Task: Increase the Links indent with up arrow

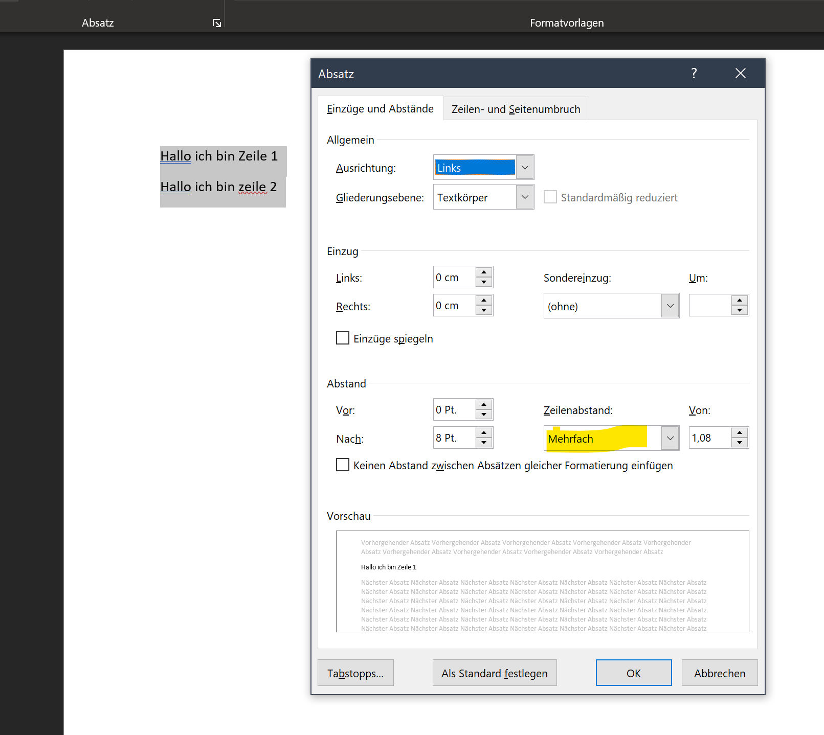Action: click(x=484, y=272)
